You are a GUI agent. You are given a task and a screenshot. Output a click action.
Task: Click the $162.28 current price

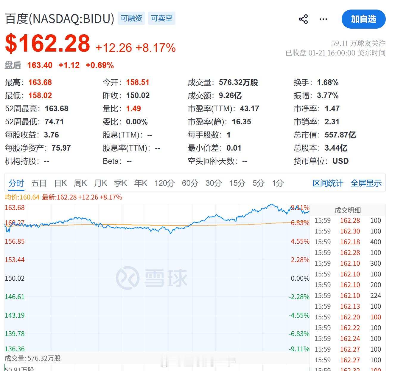pyautogui.click(x=48, y=44)
